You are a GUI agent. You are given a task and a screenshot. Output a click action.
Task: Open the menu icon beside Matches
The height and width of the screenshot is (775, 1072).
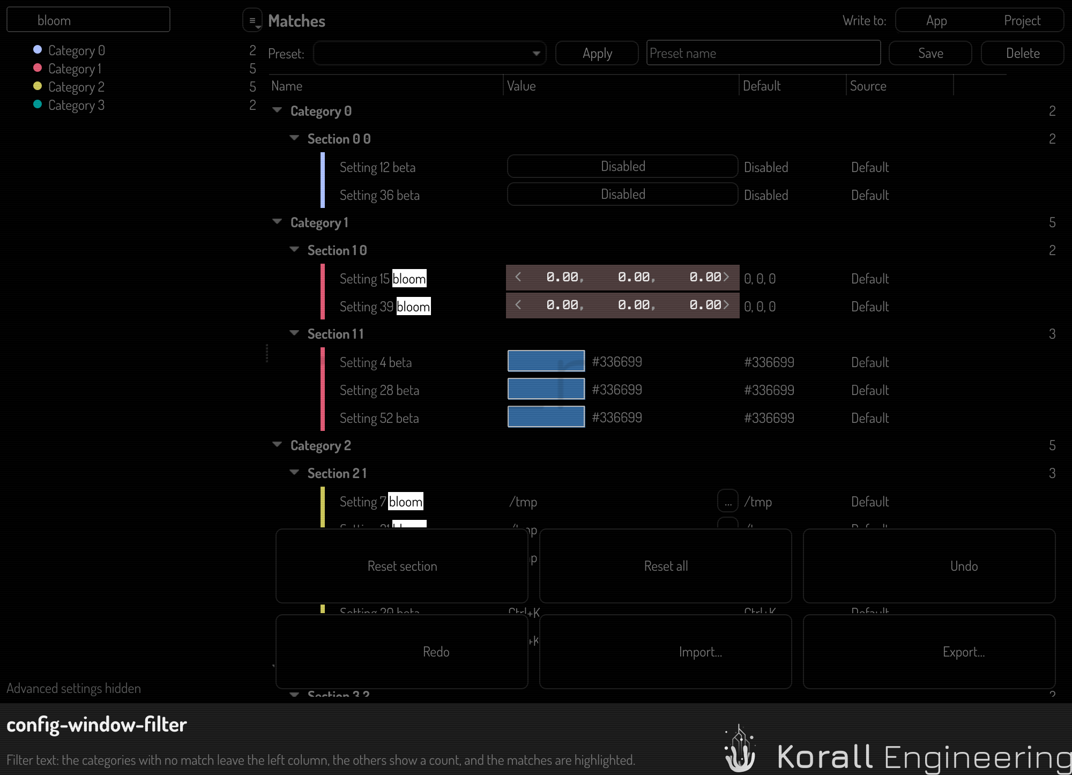pos(252,20)
